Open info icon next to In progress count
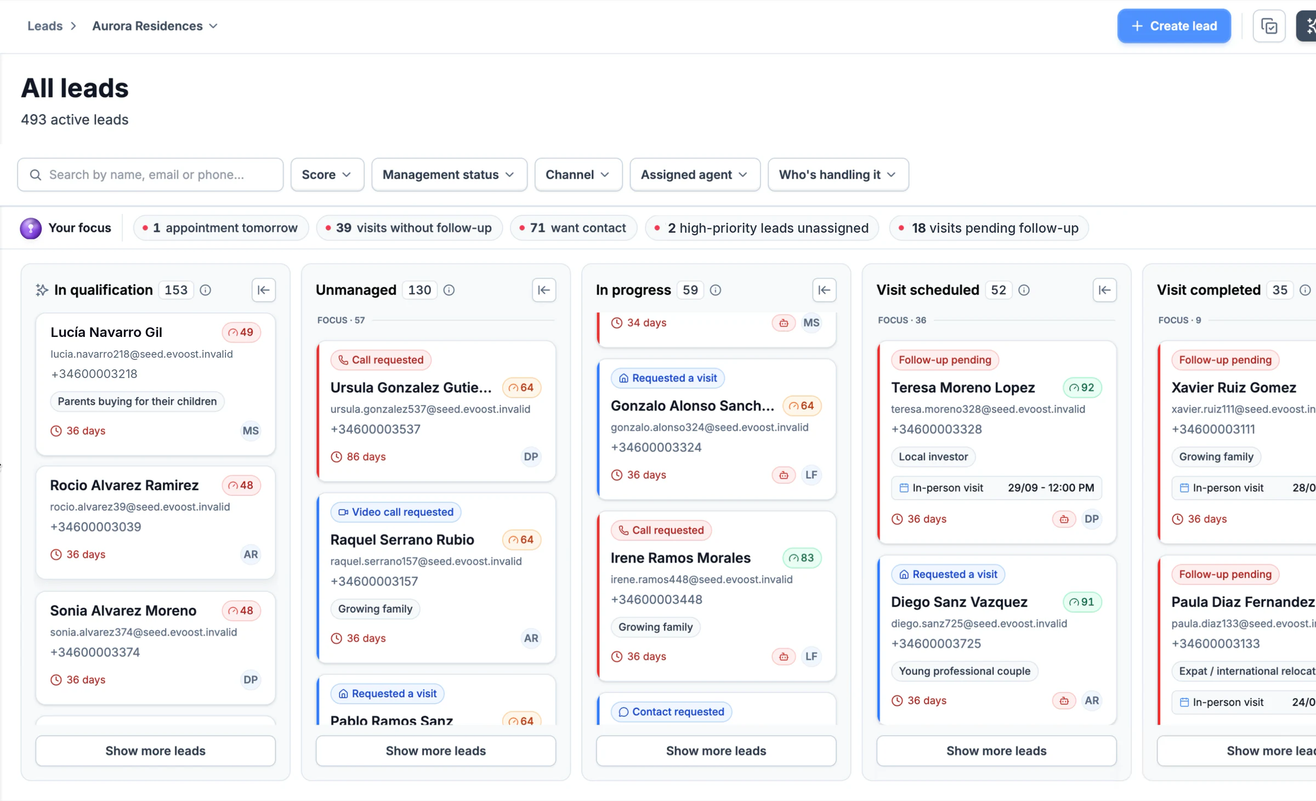Image resolution: width=1316 pixels, height=801 pixels. (716, 290)
